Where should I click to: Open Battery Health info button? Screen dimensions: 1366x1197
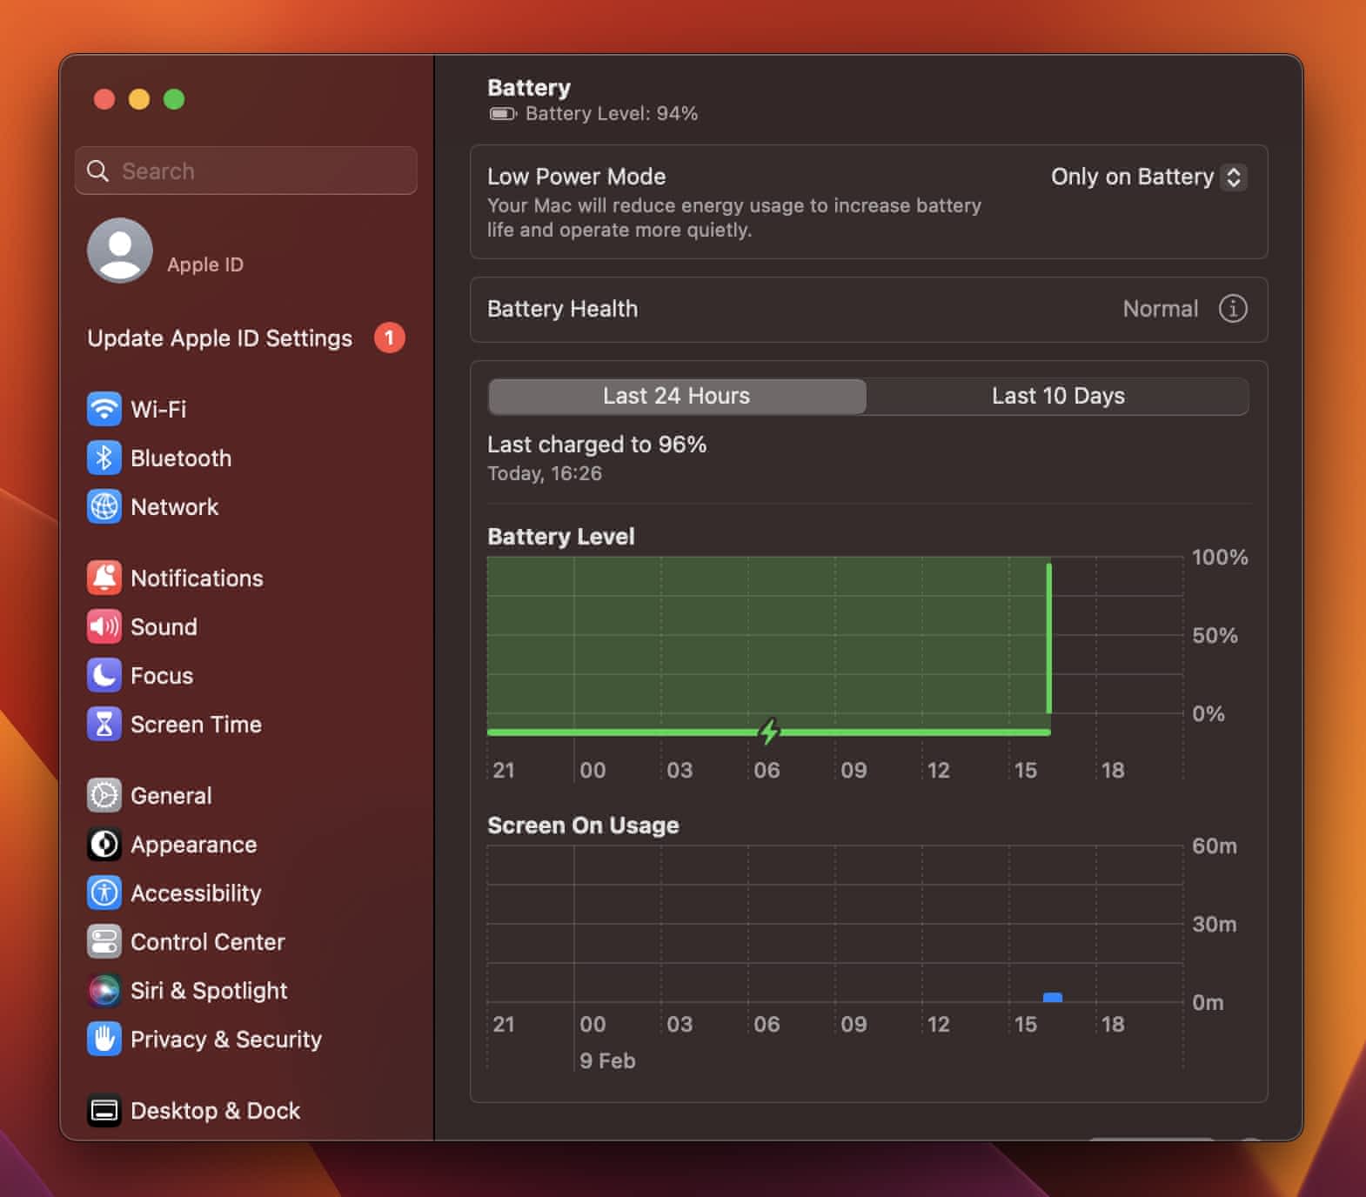1233,309
